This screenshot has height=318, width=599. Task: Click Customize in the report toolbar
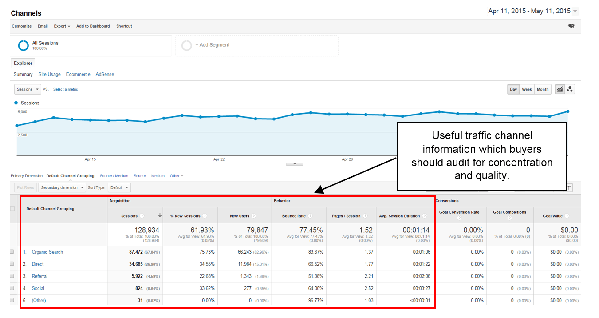point(22,26)
